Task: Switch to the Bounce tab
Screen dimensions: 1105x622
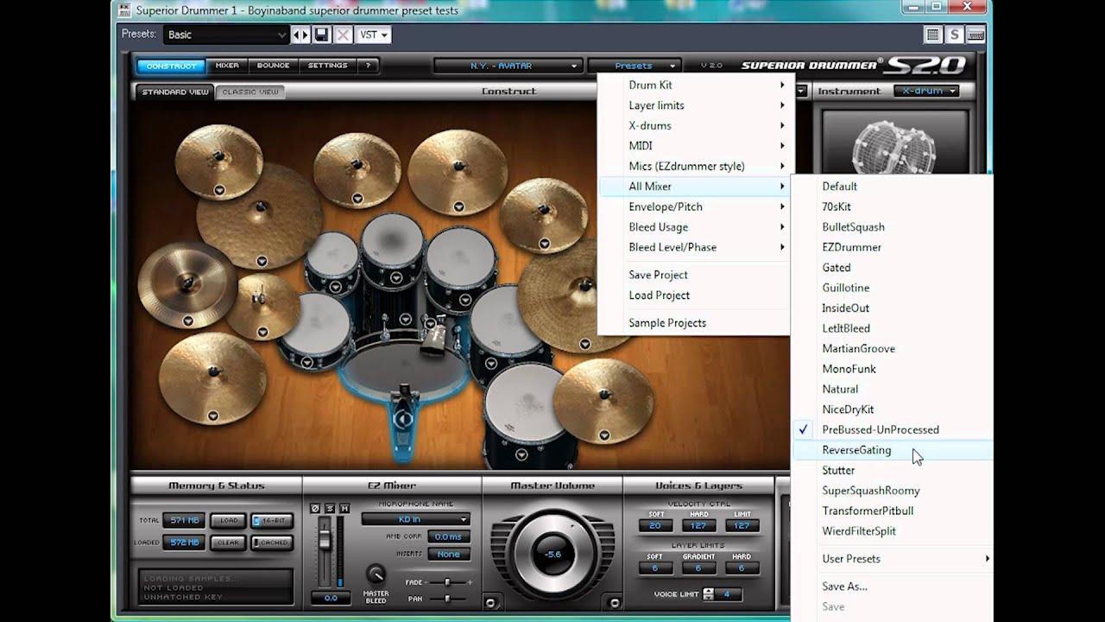Action: coord(274,66)
